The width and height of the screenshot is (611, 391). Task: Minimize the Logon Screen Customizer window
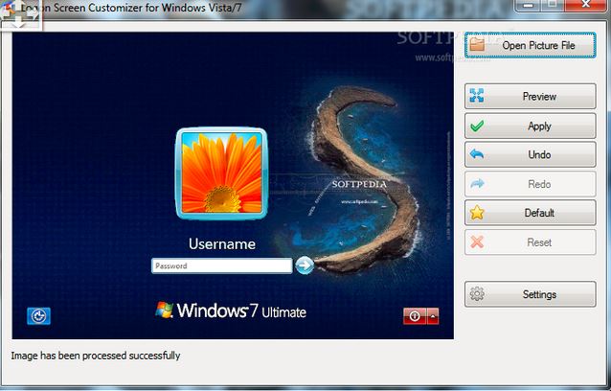pos(528,5)
